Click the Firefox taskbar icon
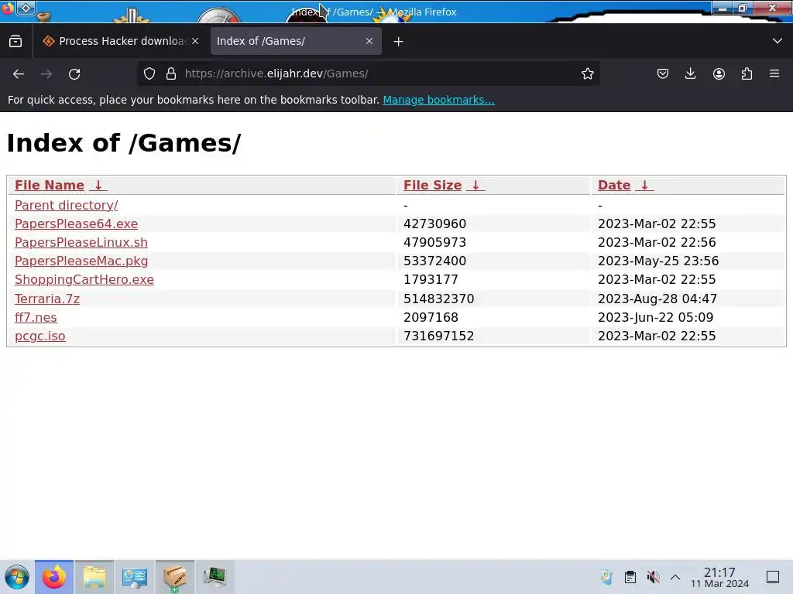793x594 pixels. (54, 577)
